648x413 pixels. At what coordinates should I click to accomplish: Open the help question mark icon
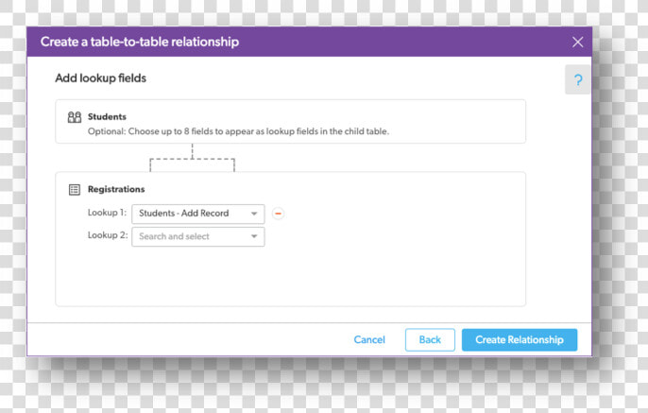pyautogui.click(x=578, y=79)
